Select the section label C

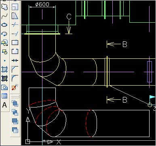pyautogui.click(x=69, y=17)
